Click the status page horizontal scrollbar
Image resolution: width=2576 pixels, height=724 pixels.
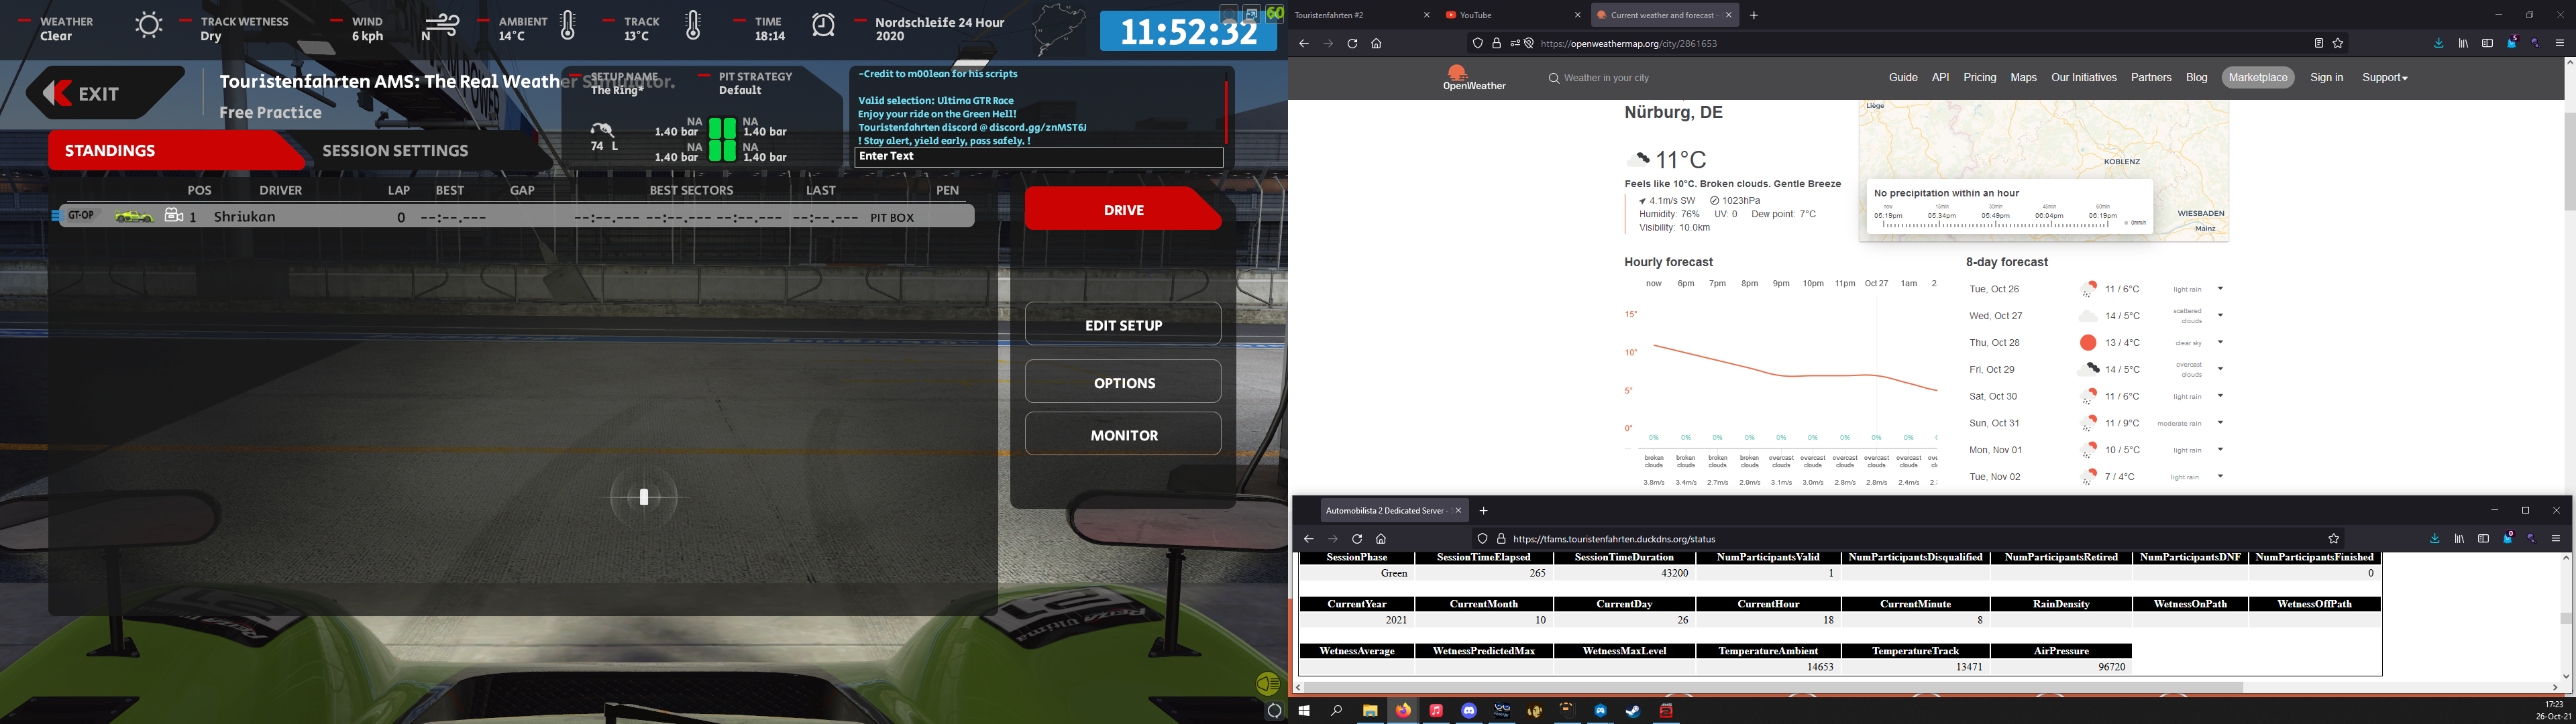[1772, 688]
